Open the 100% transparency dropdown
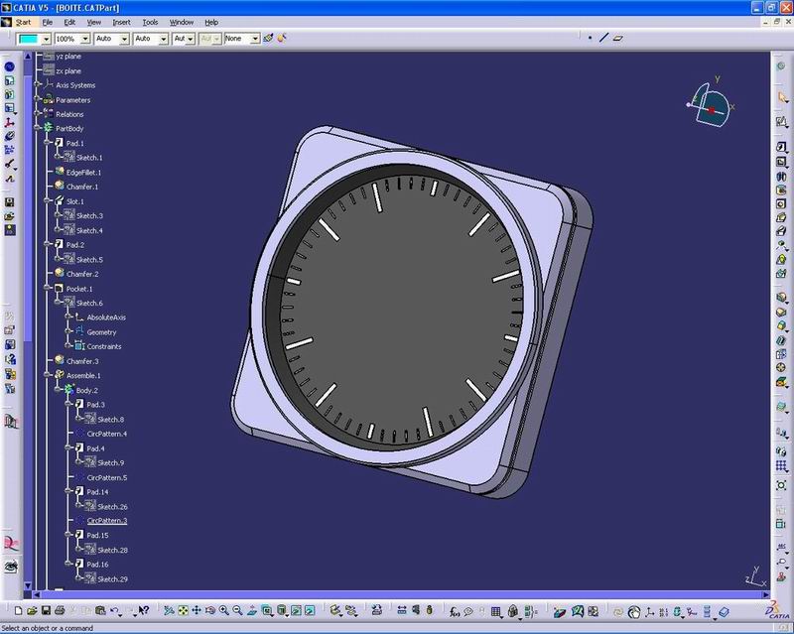The width and height of the screenshot is (794, 634). (85, 39)
